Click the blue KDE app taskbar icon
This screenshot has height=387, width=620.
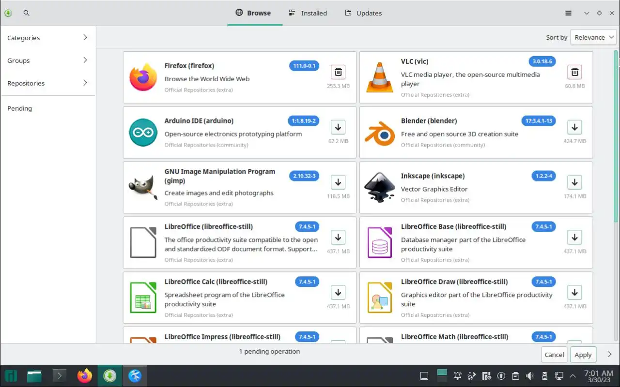pos(135,376)
